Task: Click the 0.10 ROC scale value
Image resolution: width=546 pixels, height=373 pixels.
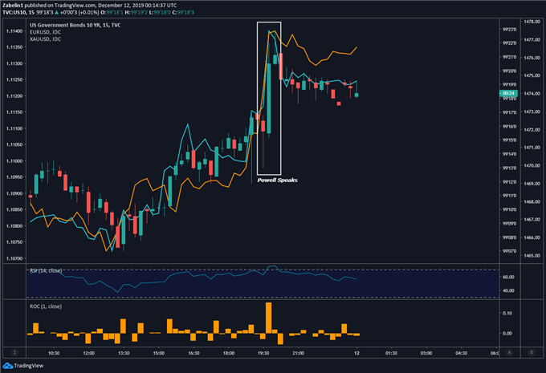Action: pyautogui.click(x=507, y=313)
